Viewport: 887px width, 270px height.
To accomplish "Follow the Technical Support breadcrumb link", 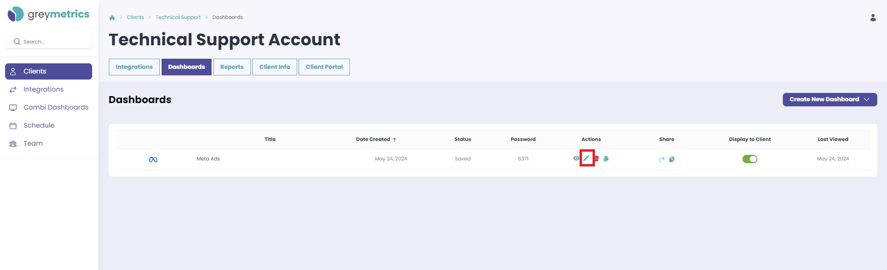I will [178, 18].
